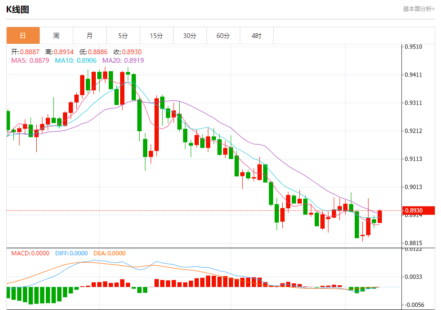
Task: Click the 0.9013 price axis label
Action: (x=413, y=187)
